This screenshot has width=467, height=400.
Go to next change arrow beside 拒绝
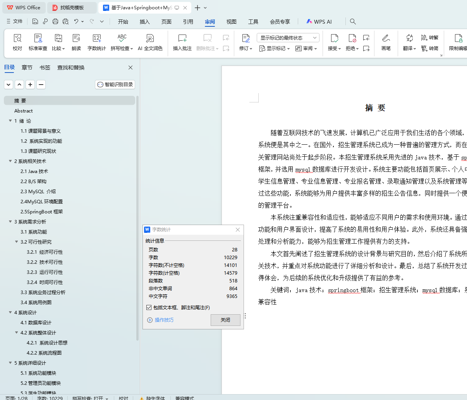tap(366, 48)
